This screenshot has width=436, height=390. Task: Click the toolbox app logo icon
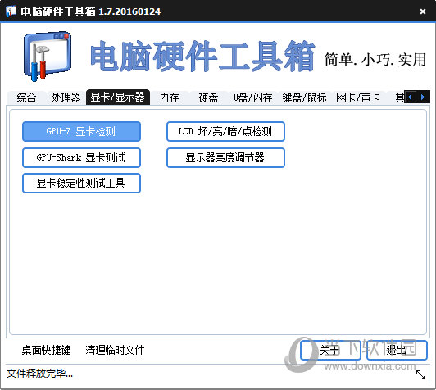click(x=48, y=57)
